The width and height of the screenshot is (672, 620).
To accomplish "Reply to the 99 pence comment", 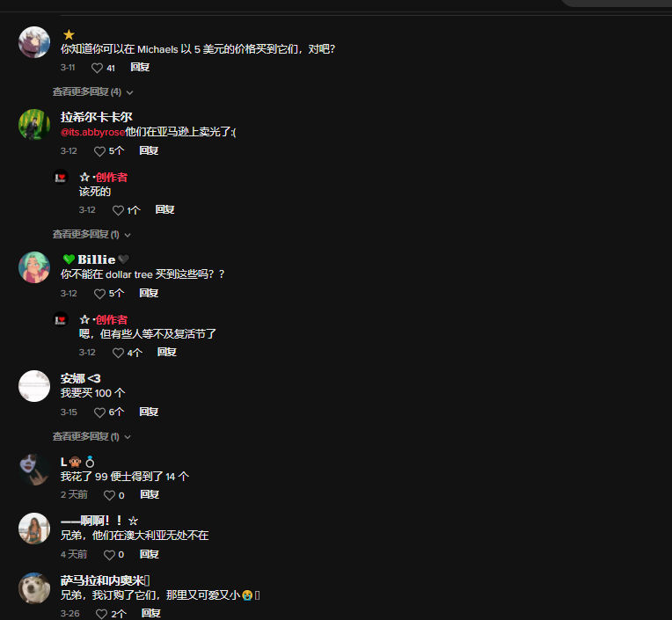I will tap(150, 495).
